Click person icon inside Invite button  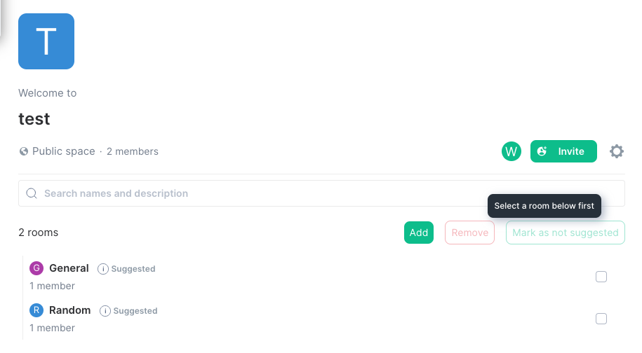tap(542, 151)
